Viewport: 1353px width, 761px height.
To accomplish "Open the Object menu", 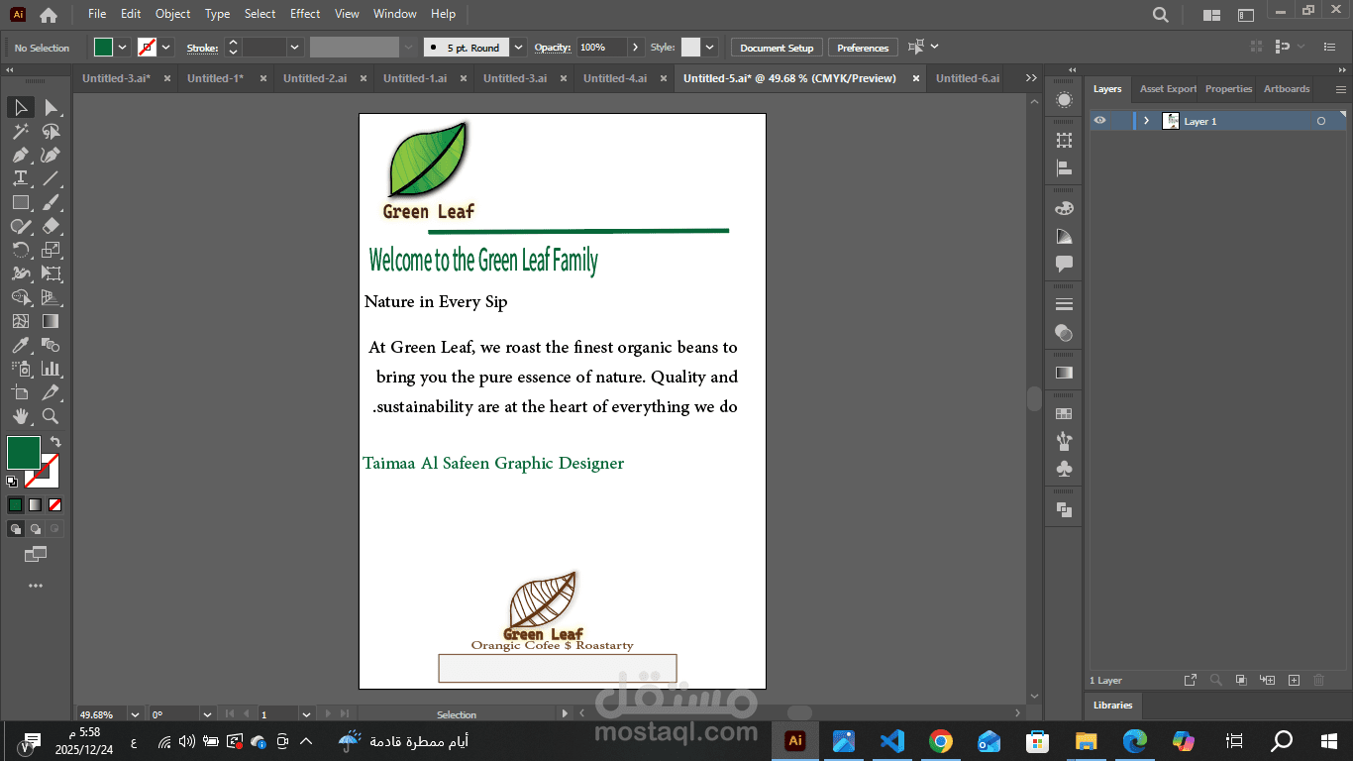I will 172,14.
